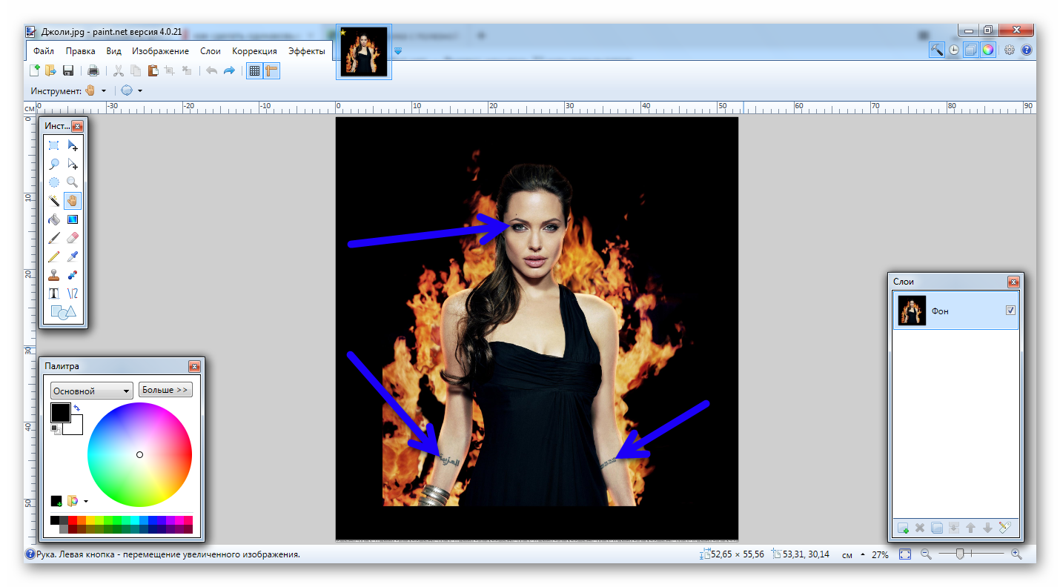Screen dimensions: 1060x587
Task: Click the Redo arrow in toolbar
Action: (x=229, y=71)
